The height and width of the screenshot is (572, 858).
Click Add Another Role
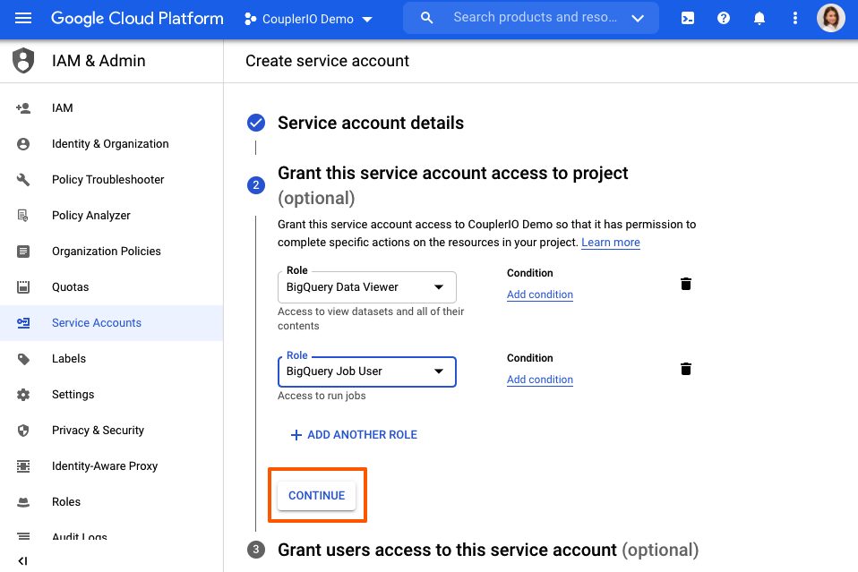[x=354, y=434]
